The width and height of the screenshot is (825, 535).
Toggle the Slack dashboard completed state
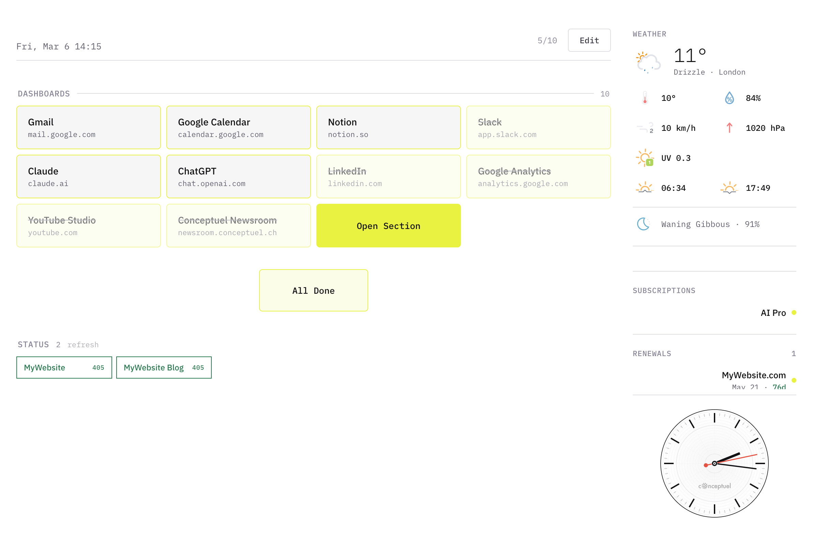pos(538,127)
